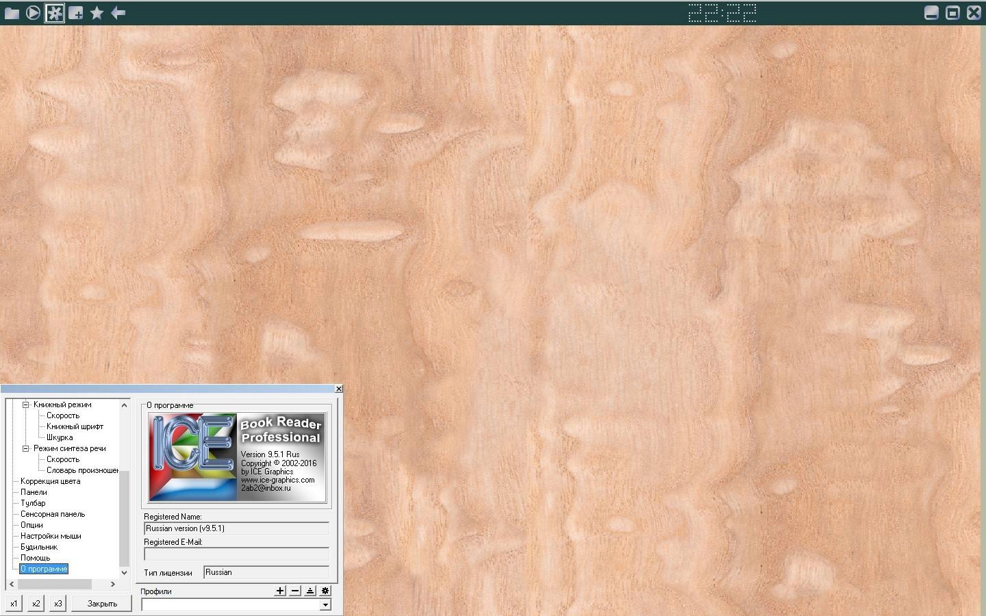This screenshot has height=616, width=986.
Task: Minimize the book reader window
Action: [x=931, y=13]
